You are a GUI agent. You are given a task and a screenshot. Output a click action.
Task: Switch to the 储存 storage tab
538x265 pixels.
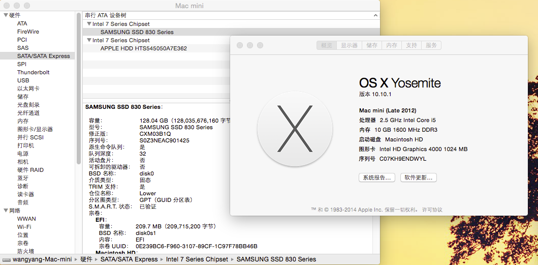click(x=372, y=45)
